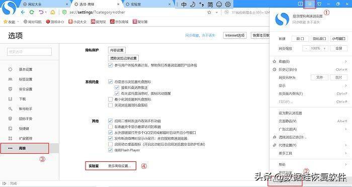Click the home page house icon
Screen dimensions: 352x187
click(x=52, y=13)
